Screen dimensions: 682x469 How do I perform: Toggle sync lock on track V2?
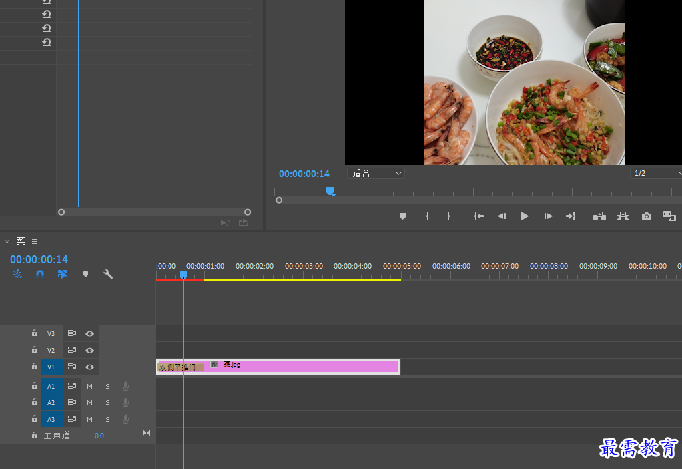pos(72,349)
